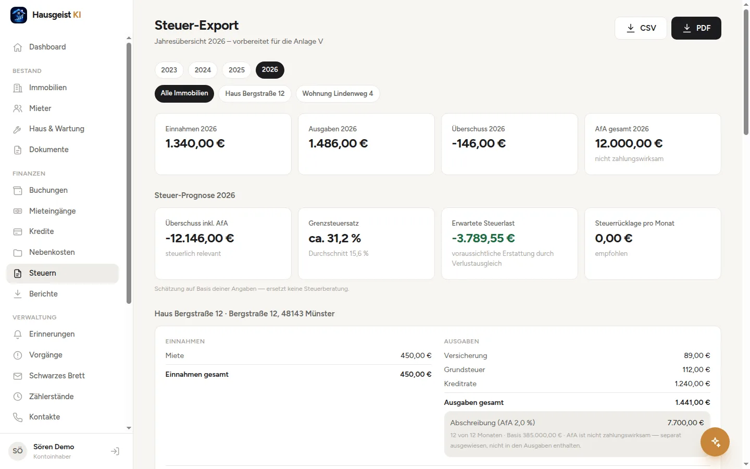Screen dimensions: 750x469
Task: Open Haus & Wartung wrench icon
Action: (18, 129)
